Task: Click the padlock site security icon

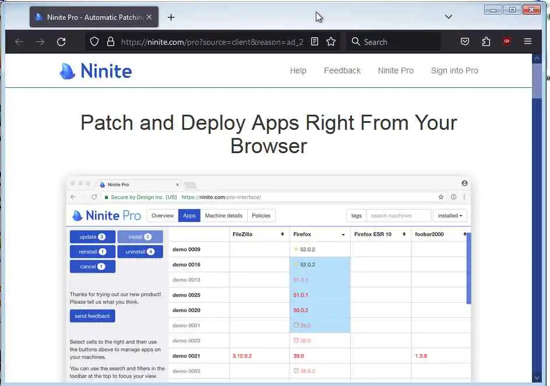Action: click(x=111, y=42)
